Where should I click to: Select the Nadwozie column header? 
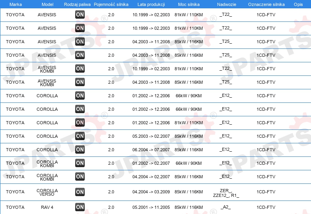[227, 4]
